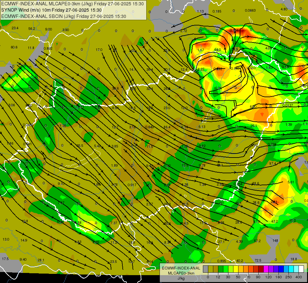Click the legend scale value '12'
This screenshot has height=283, width=308.
218,277
